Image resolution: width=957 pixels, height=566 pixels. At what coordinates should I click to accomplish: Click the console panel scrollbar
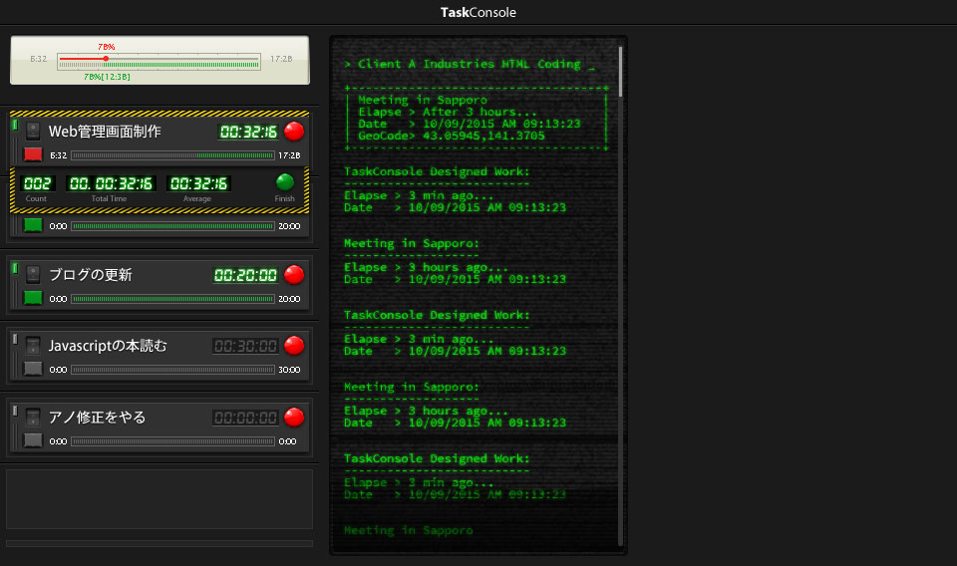point(621,72)
